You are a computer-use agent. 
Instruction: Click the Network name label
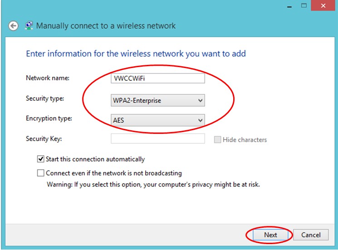point(48,78)
